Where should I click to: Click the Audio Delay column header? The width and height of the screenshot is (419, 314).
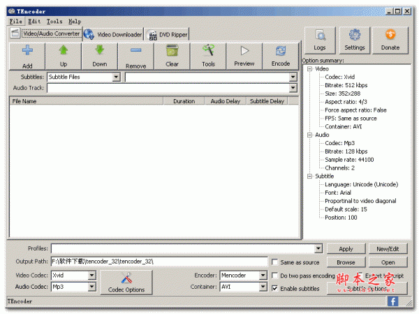tap(226, 101)
